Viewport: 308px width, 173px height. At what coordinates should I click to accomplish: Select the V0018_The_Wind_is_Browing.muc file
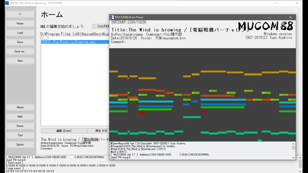pyautogui.click(x=75, y=42)
